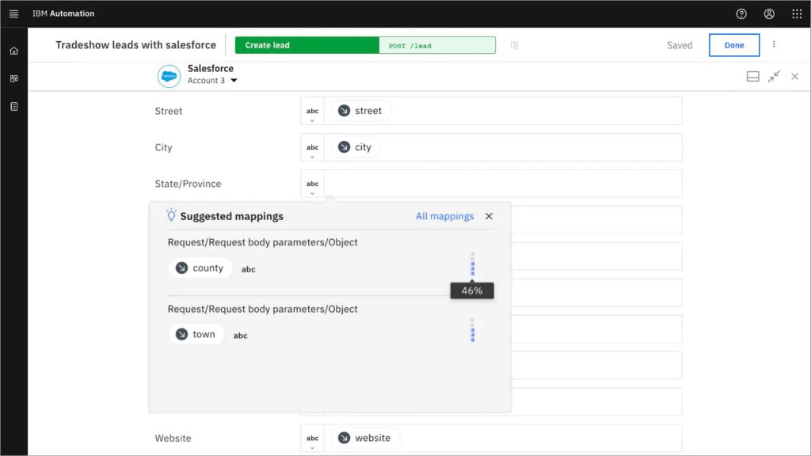Image resolution: width=811 pixels, height=456 pixels.
Task: Open State/Province abc type dropdown
Action: (312, 184)
